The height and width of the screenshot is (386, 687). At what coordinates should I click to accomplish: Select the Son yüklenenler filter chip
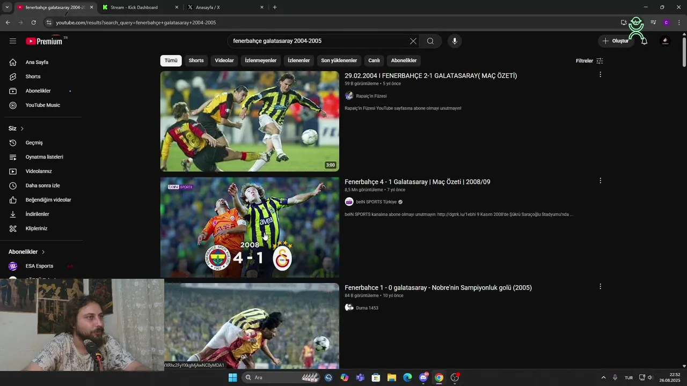point(339,61)
